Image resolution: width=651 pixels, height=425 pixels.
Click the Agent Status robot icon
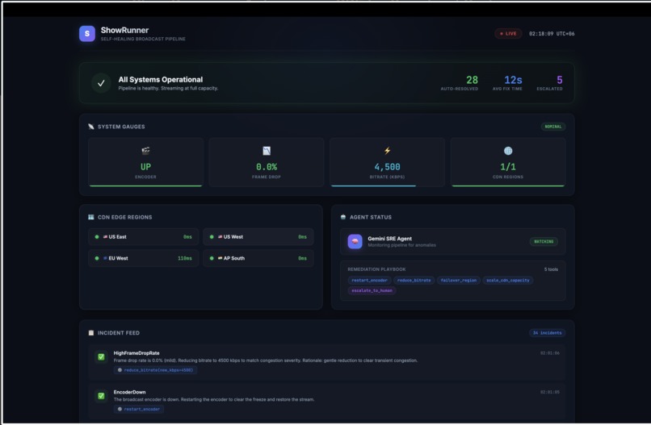pos(343,217)
